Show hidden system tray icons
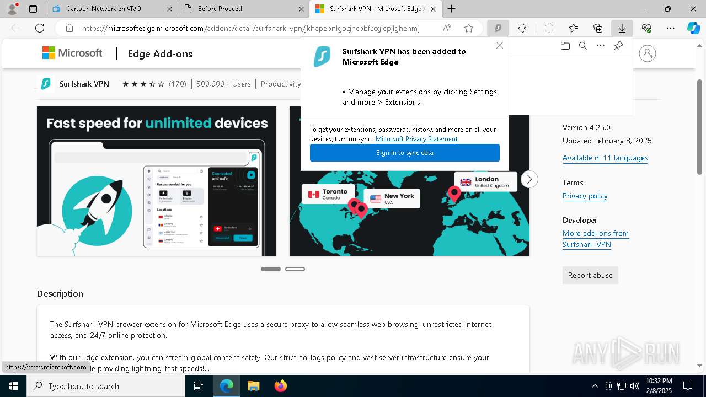 coord(595,386)
